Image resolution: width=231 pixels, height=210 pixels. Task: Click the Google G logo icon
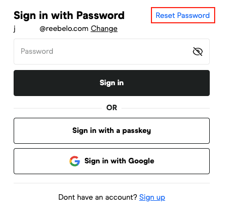pyautogui.click(x=75, y=161)
